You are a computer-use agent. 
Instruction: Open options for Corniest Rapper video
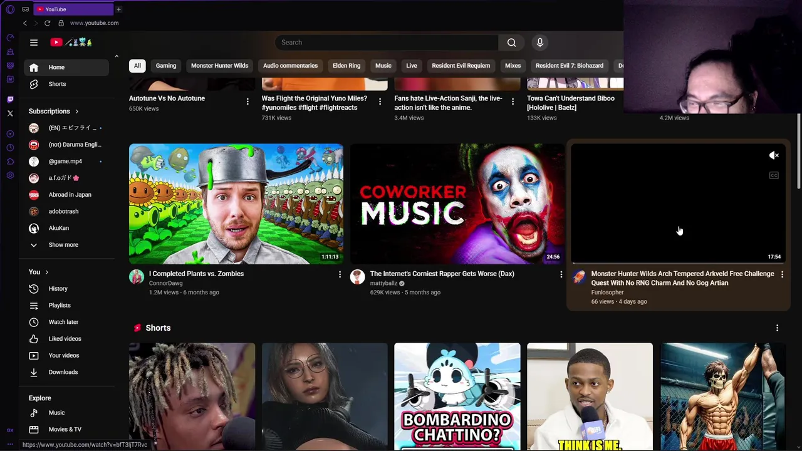561,274
